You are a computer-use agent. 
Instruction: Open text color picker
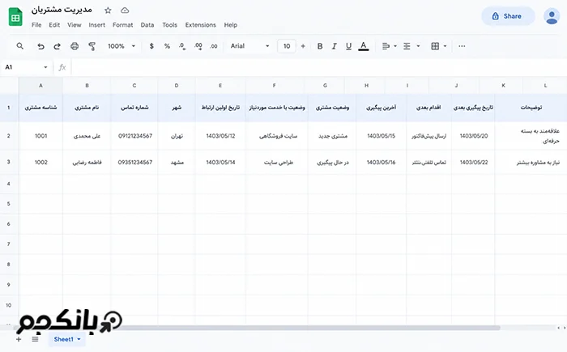tap(364, 46)
